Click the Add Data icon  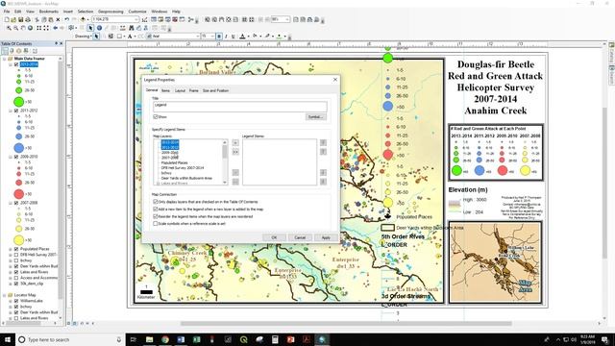pyautogui.click(x=83, y=19)
